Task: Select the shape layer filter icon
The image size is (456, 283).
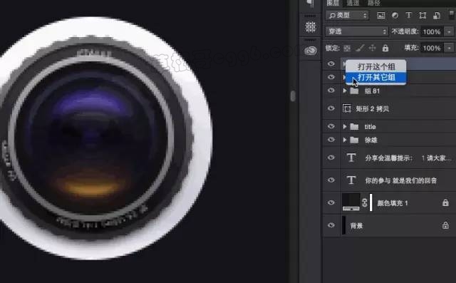Action: (423, 16)
